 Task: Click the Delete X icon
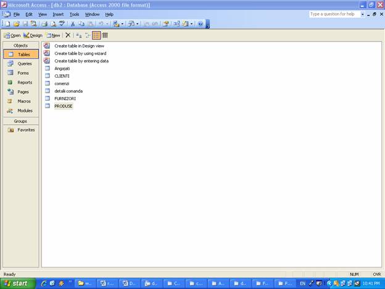[68, 35]
